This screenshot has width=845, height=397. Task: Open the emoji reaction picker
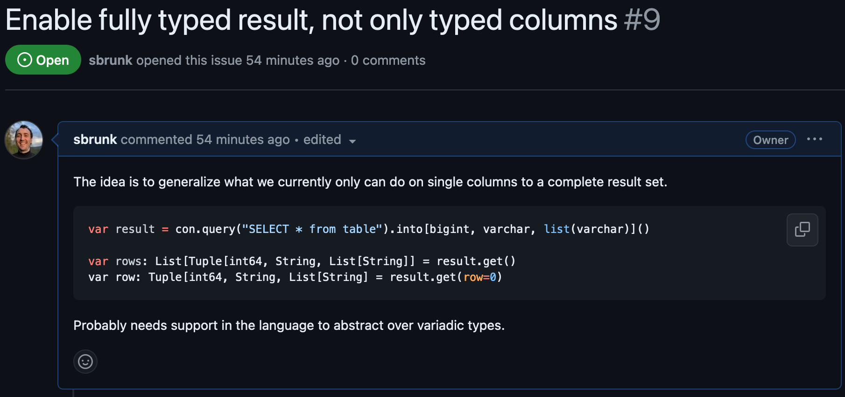click(85, 362)
